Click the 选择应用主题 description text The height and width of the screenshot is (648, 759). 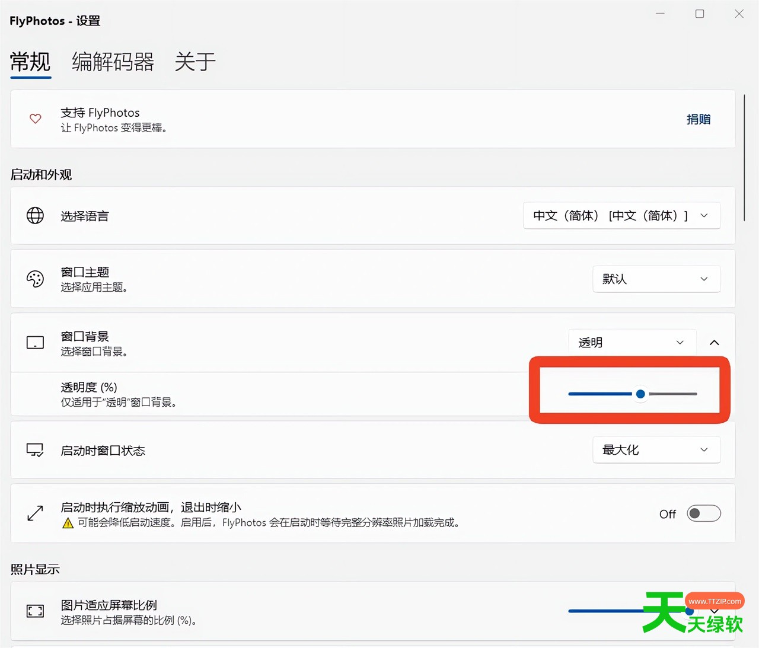(94, 288)
